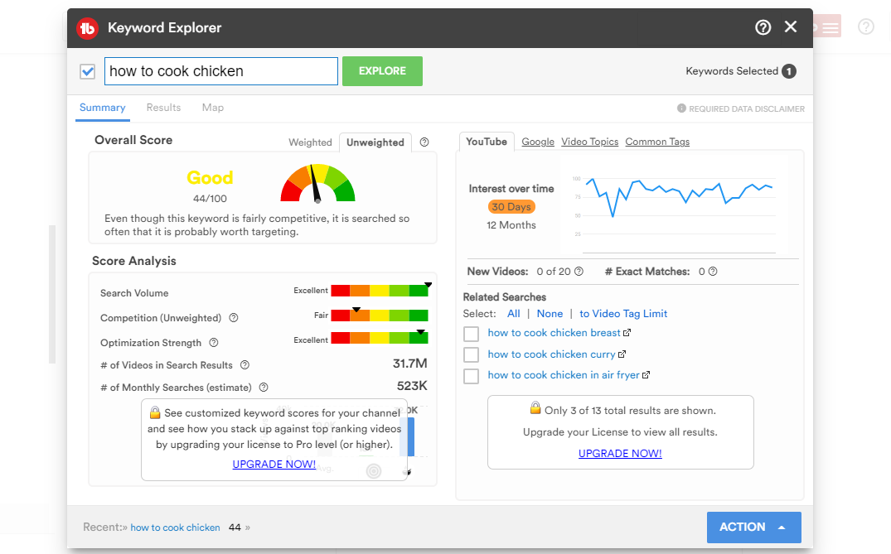Uncheck the keyword selection checkbox
This screenshot has width=891, height=554.
[88, 72]
